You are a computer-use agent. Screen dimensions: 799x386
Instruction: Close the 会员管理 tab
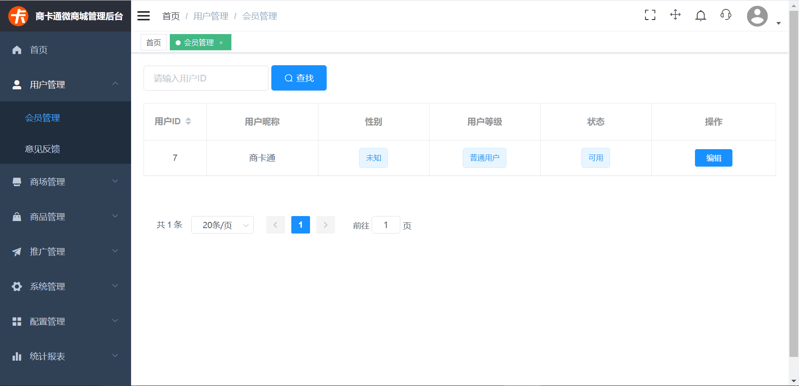point(222,42)
